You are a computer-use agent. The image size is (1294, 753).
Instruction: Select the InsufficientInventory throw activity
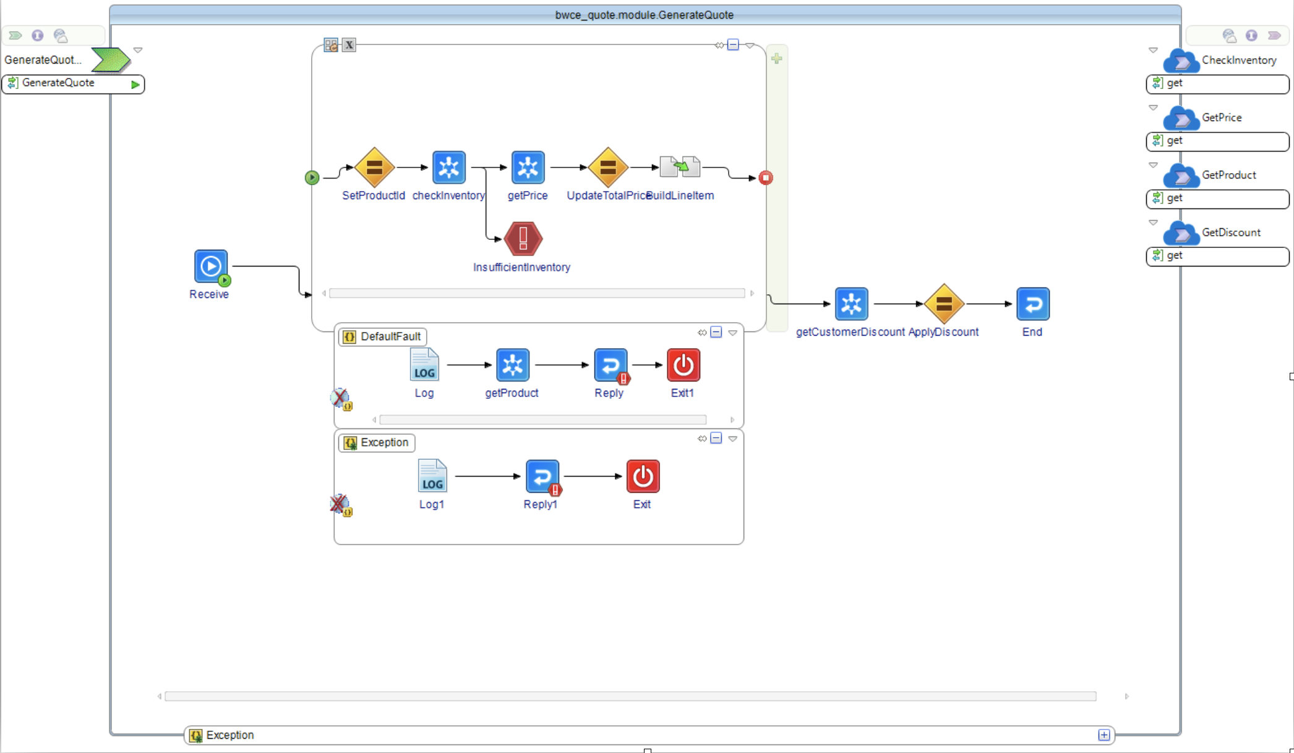tap(523, 239)
